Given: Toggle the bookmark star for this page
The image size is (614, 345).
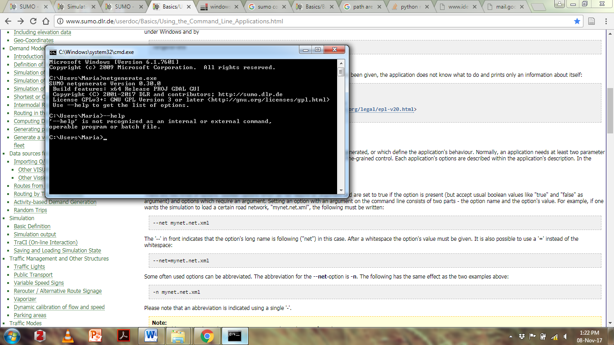Looking at the screenshot, I should point(577,21).
